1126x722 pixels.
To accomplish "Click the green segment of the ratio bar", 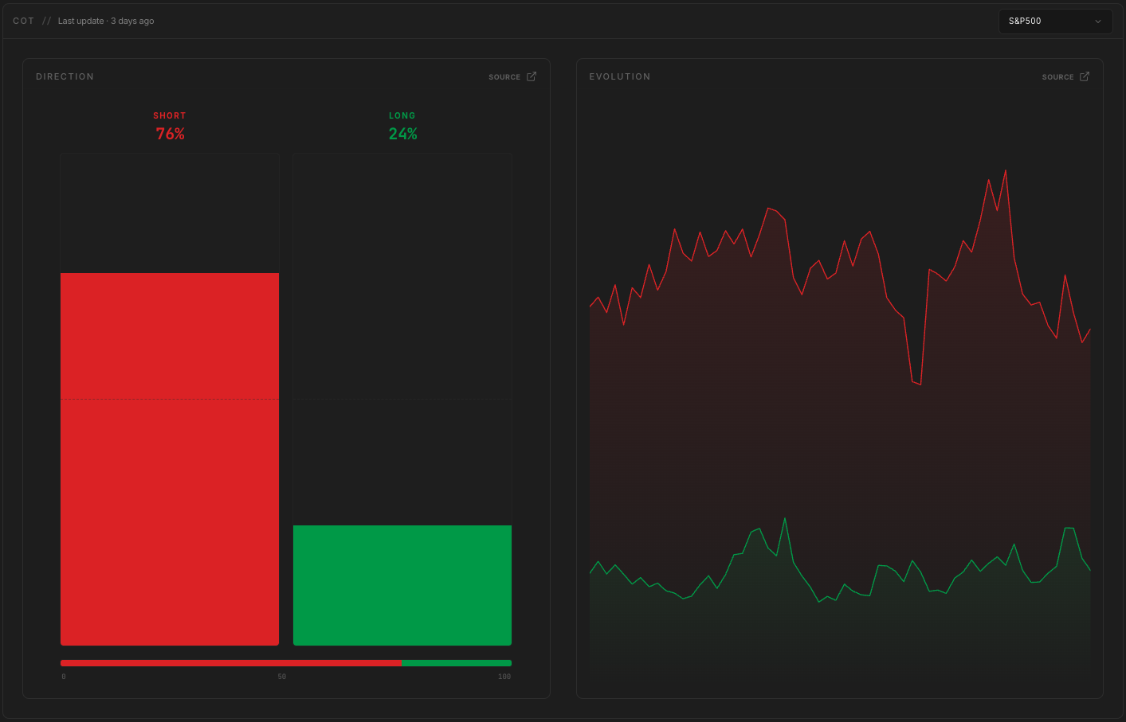I will point(457,663).
